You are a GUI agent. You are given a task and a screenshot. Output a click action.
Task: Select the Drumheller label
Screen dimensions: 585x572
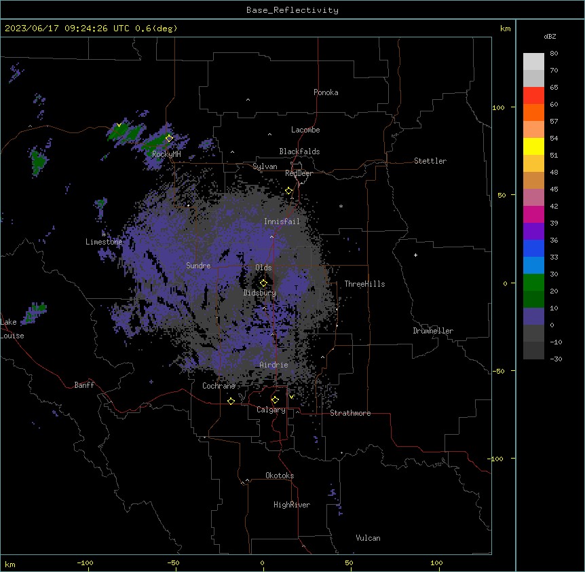[x=433, y=331]
